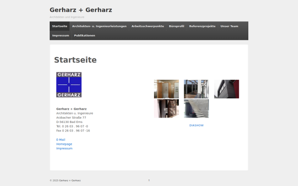Click the Gerharz + Gerharz site title
This screenshot has width=298, height=186.
coord(81,10)
